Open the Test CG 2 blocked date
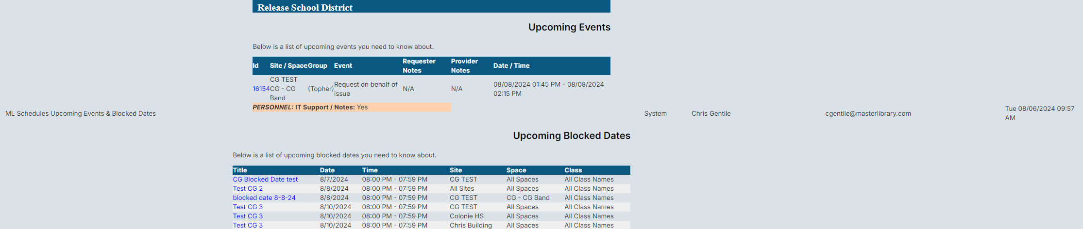The image size is (1083, 229). click(248, 188)
